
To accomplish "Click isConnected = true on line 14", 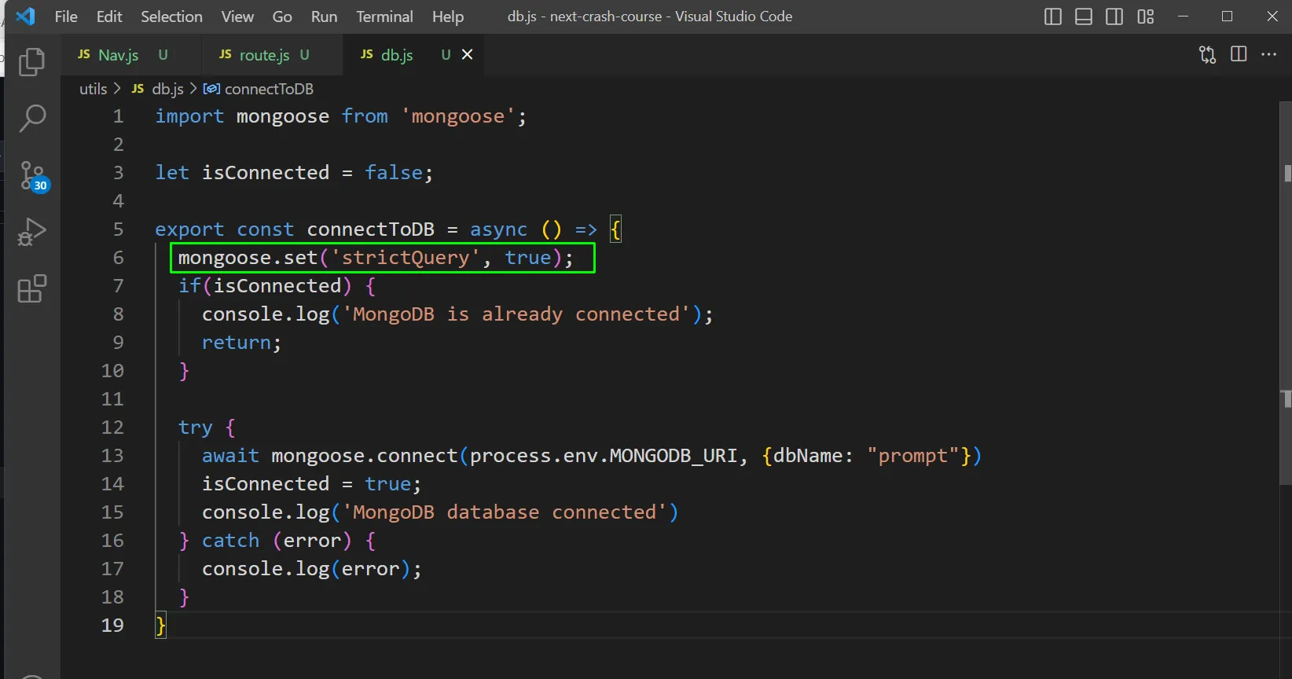I will [306, 484].
